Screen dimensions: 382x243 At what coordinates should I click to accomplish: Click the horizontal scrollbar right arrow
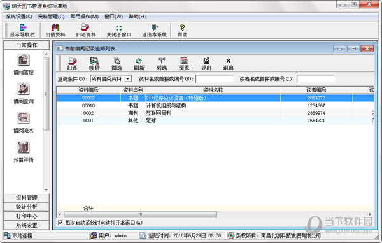coord(370,214)
